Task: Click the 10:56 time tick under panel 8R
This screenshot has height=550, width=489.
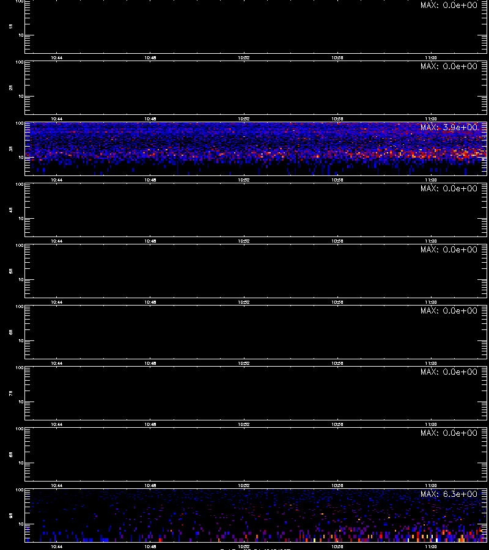Action: tap(337, 485)
